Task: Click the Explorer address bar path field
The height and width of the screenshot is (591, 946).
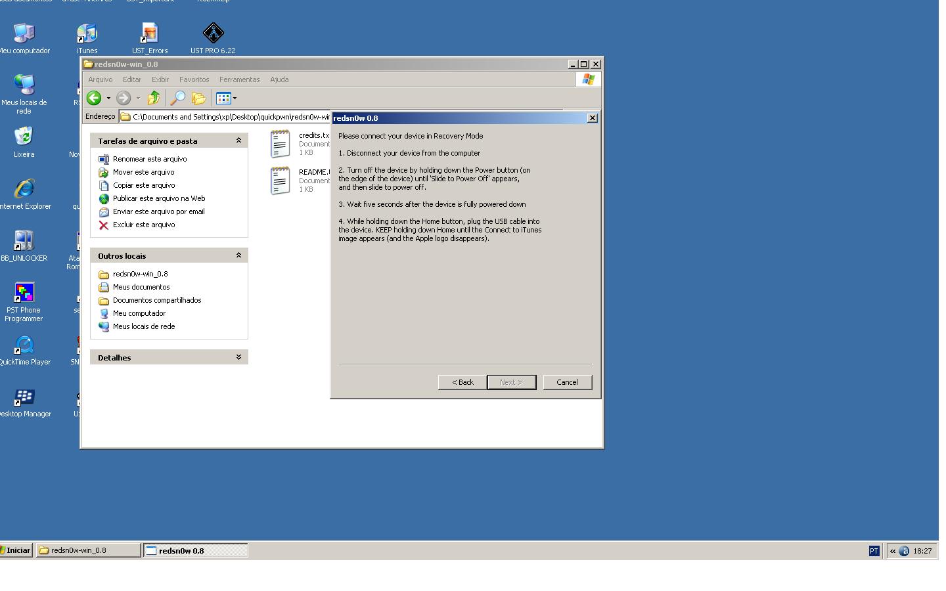Action: pyautogui.click(x=225, y=117)
